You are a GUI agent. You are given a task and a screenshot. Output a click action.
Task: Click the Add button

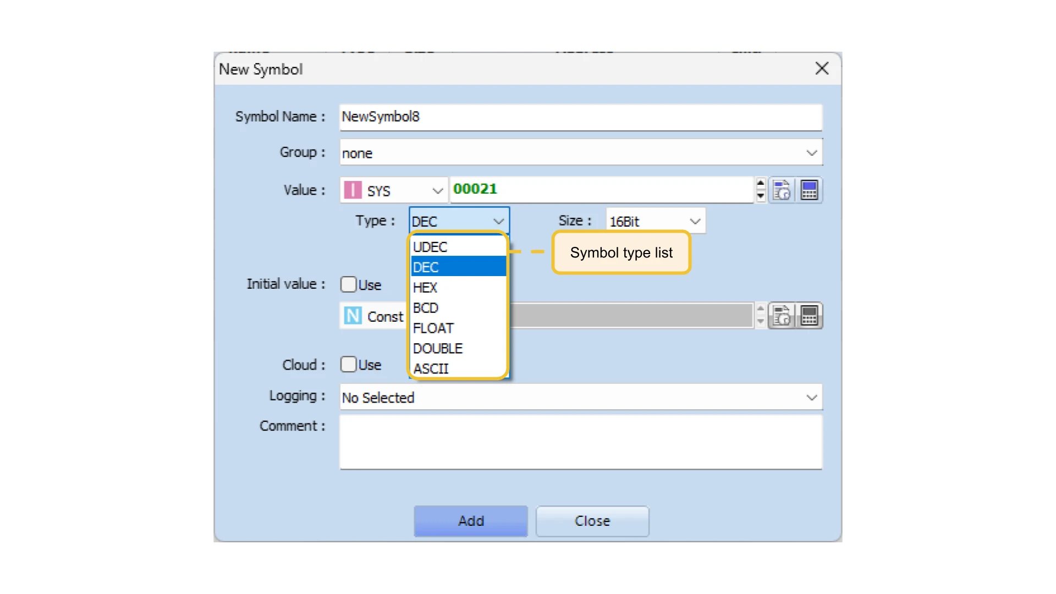[x=471, y=521]
